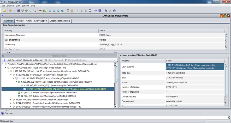Select highlighted array of java/lang/Object 0xa06d4df8 row
This screenshot has width=231, height=123.
pos(58,89)
